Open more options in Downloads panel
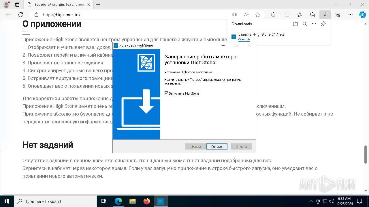 pyautogui.click(x=314, y=24)
